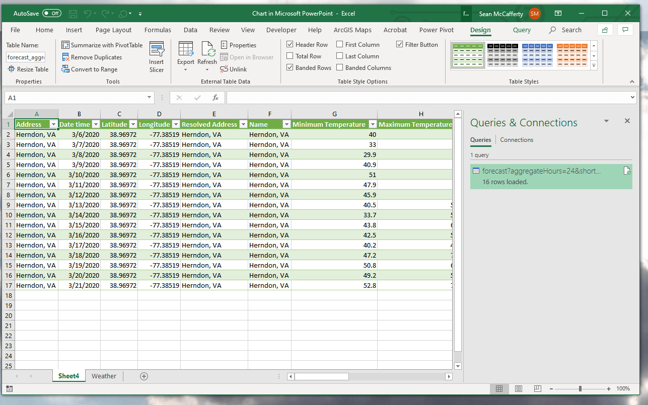Viewport: 648px width, 405px height.
Task: Open Summarize with PivotTable
Action: (102, 45)
